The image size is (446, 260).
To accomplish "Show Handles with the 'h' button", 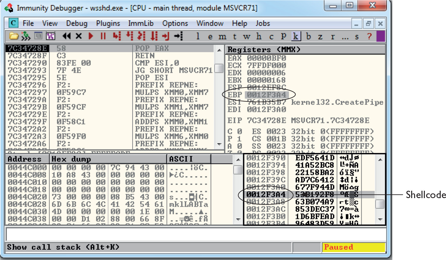I will [x=259, y=37].
